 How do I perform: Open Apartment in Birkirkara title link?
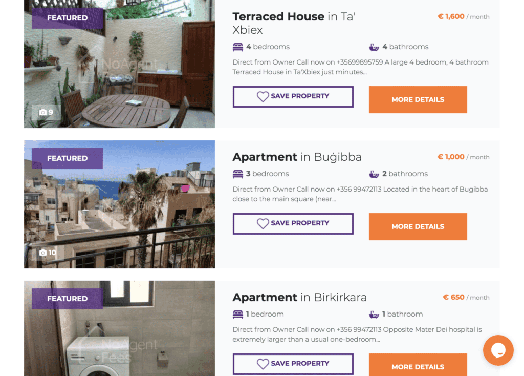point(300,298)
